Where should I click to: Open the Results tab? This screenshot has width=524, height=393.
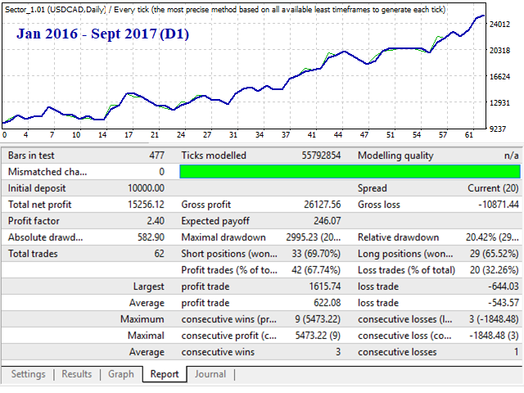76,374
